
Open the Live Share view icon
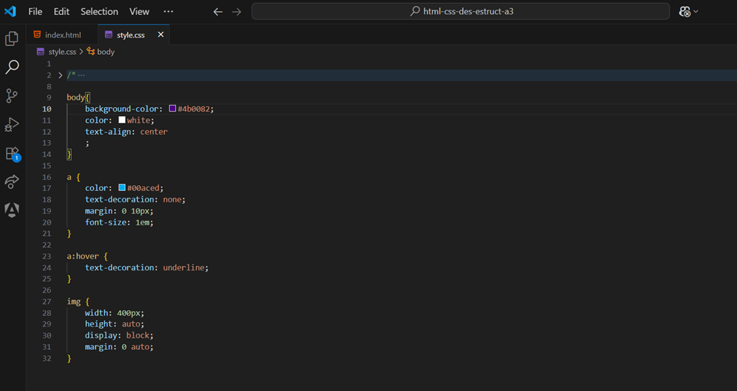coord(12,181)
